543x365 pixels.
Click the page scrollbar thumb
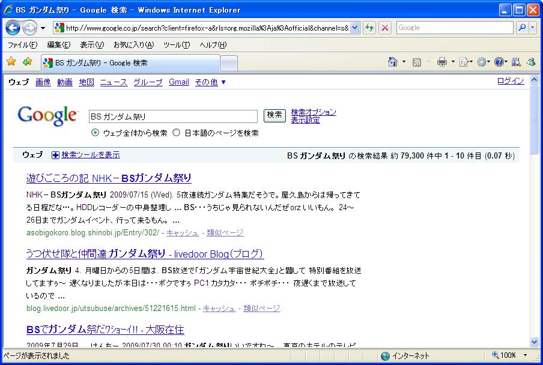(535, 119)
